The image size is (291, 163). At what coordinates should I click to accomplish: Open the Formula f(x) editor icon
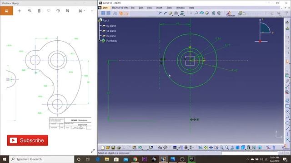[x=160, y=148]
